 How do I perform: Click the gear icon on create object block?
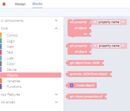coord(72,85)
